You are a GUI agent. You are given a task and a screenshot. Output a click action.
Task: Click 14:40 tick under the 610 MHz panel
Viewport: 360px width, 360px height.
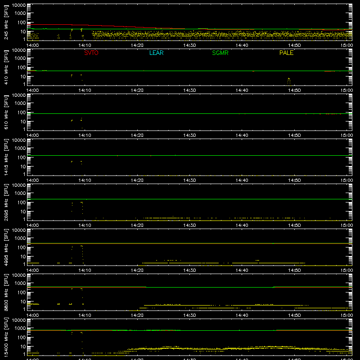click(x=242, y=135)
